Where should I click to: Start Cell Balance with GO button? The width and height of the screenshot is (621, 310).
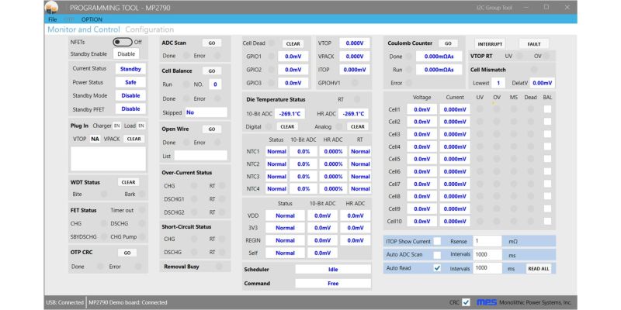coord(212,71)
